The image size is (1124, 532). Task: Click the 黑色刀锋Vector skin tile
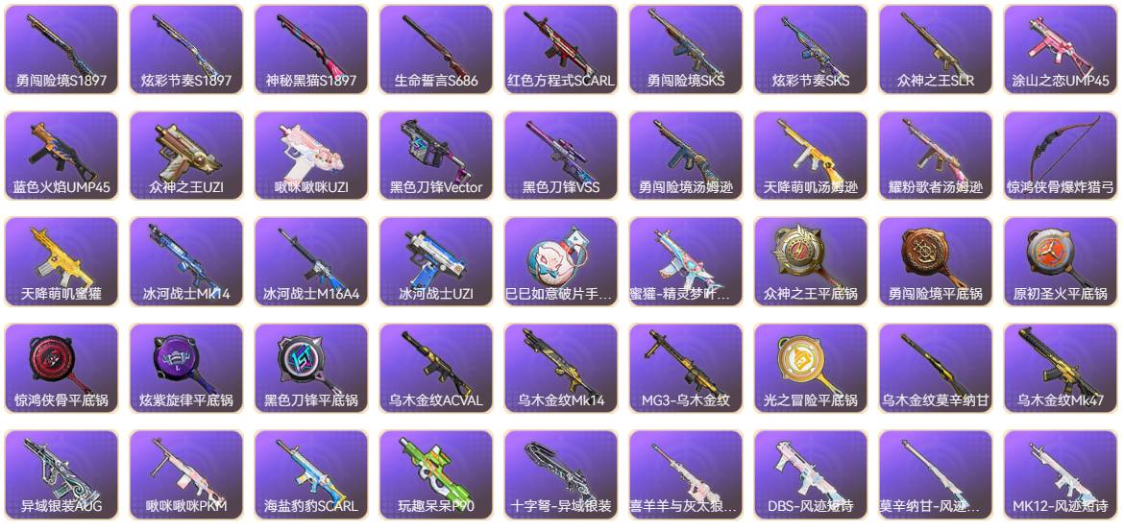click(436, 156)
